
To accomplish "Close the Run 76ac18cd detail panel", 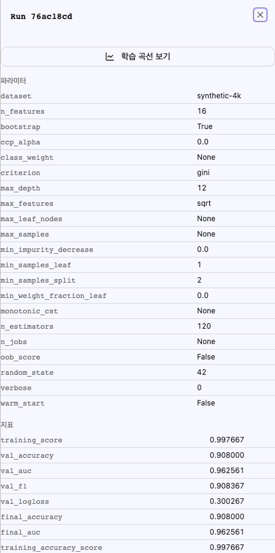I will coord(260,15).
